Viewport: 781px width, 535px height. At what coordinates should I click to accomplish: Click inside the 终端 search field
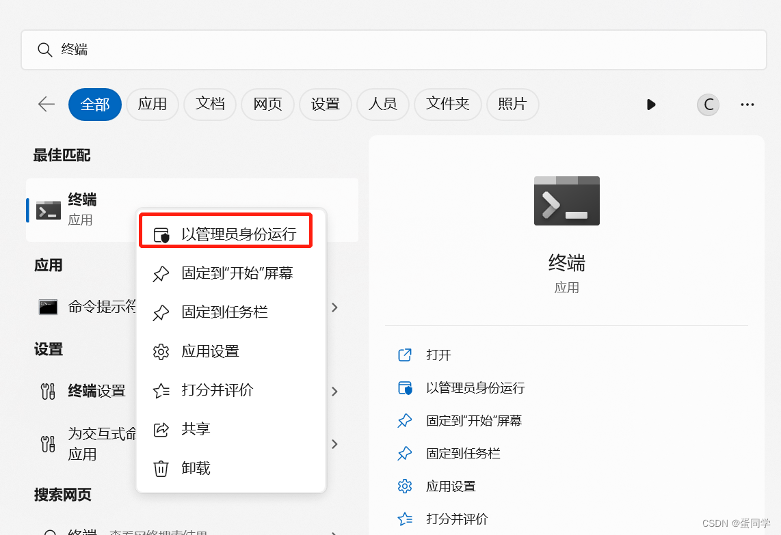click(x=274, y=49)
